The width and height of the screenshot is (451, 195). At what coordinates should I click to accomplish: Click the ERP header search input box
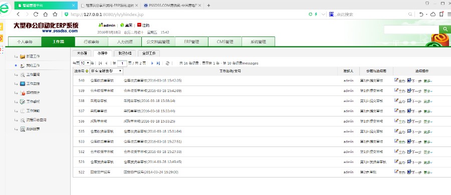point(411,29)
